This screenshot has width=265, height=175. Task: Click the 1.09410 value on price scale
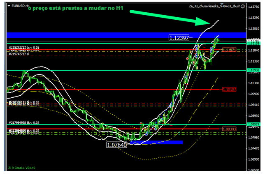point(253,105)
